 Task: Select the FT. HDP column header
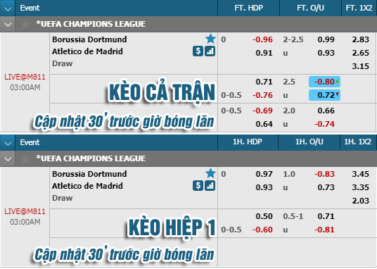tap(248, 8)
